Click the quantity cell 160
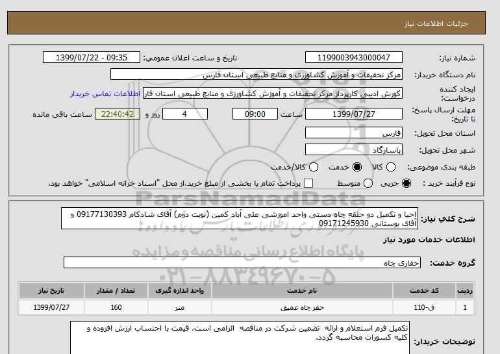Viewport: 500px width, 354px height. point(116,307)
